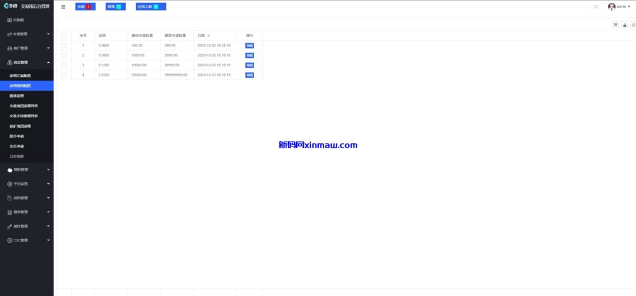Click the table print icon
Viewport: 636px width, 296px height.
tap(634, 25)
